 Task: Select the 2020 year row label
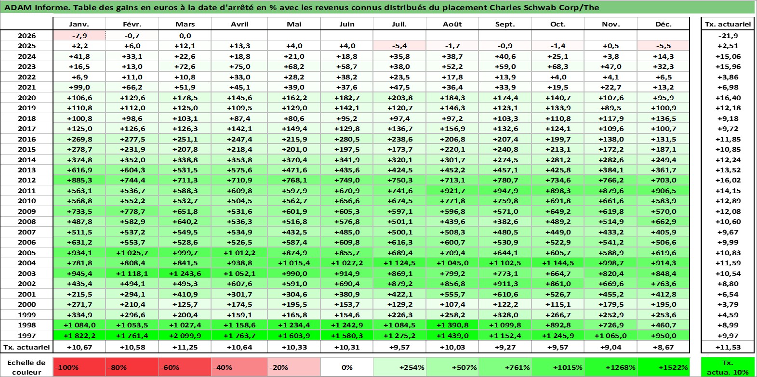pos(27,98)
